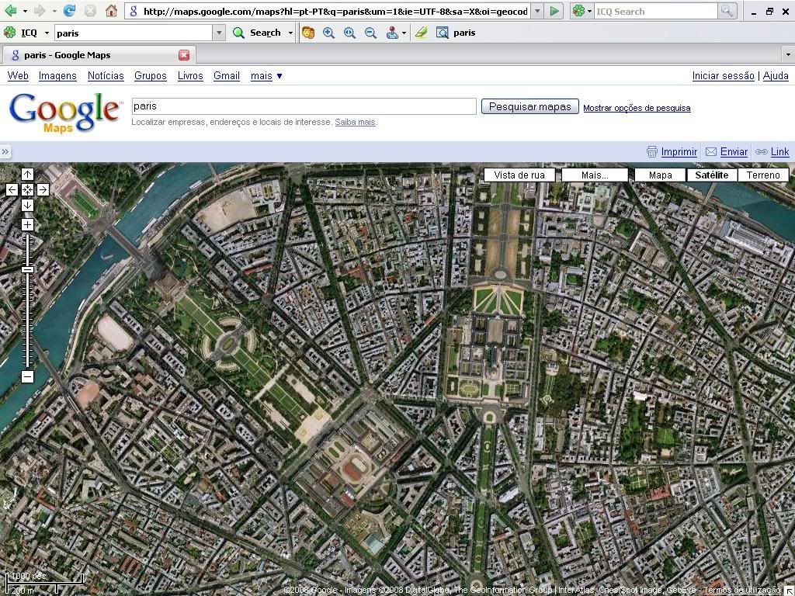Image resolution: width=795 pixels, height=596 pixels.
Task: Open the Mais... map layers dropdown
Action: click(x=595, y=175)
